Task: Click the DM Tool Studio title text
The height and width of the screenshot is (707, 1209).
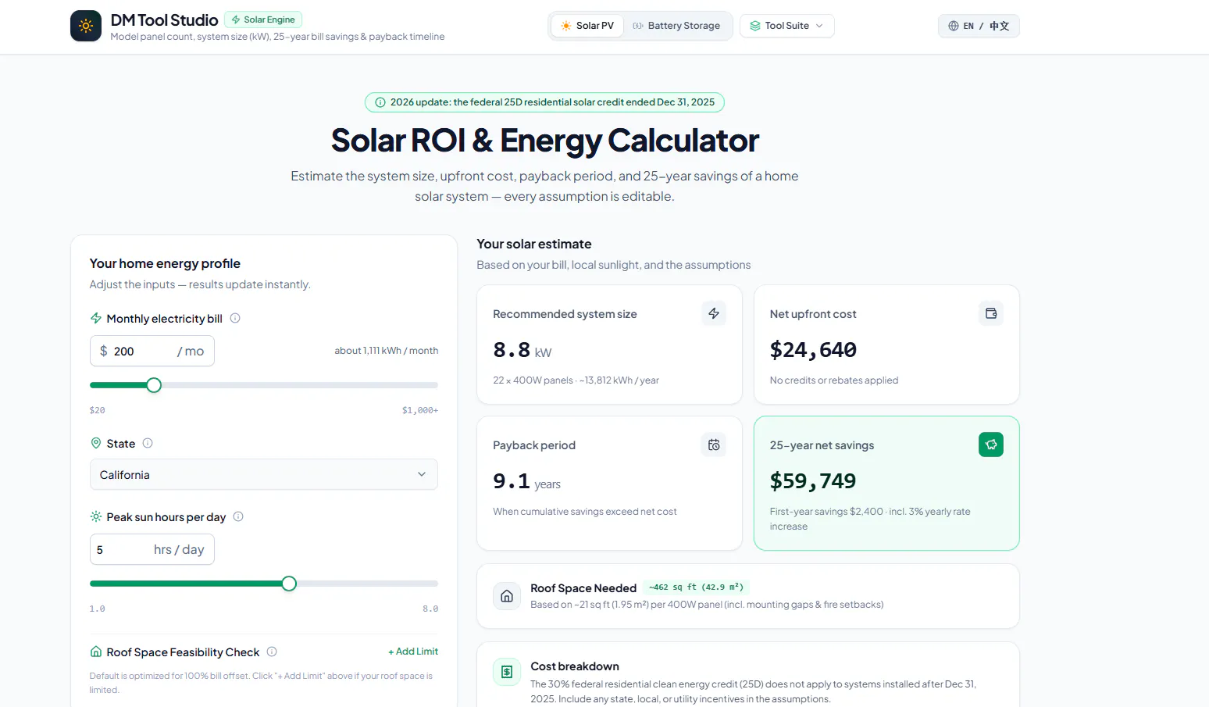Action: [x=164, y=20]
